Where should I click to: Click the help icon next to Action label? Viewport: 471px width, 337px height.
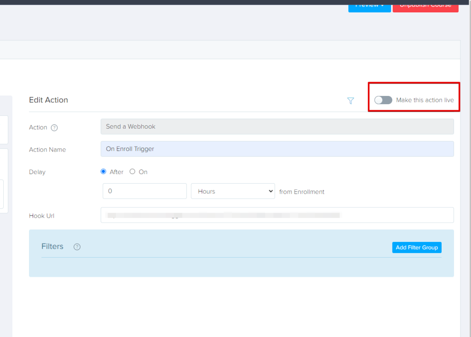(54, 128)
